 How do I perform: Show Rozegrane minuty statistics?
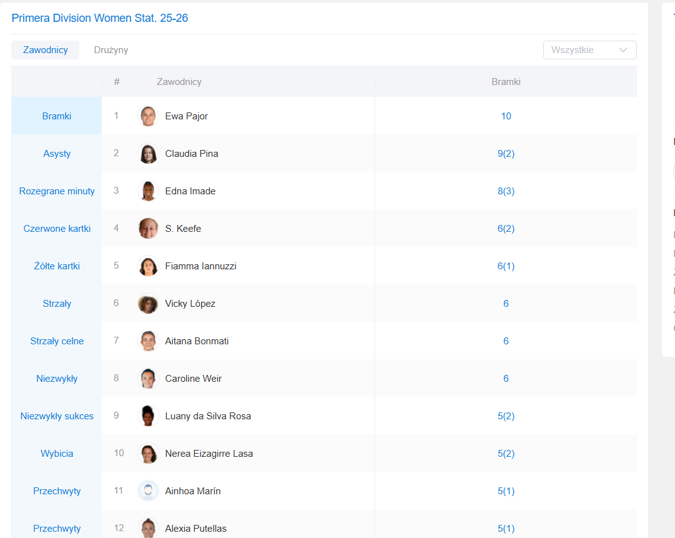(57, 191)
